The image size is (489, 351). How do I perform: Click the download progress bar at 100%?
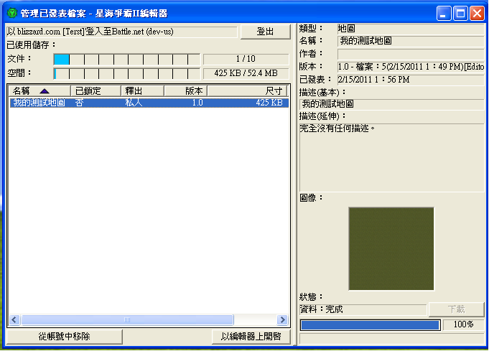[x=371, y=325]
